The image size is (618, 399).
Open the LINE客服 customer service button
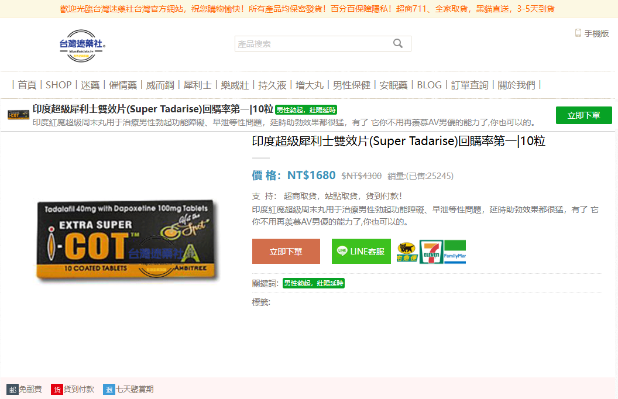click(x=361, y=251)
